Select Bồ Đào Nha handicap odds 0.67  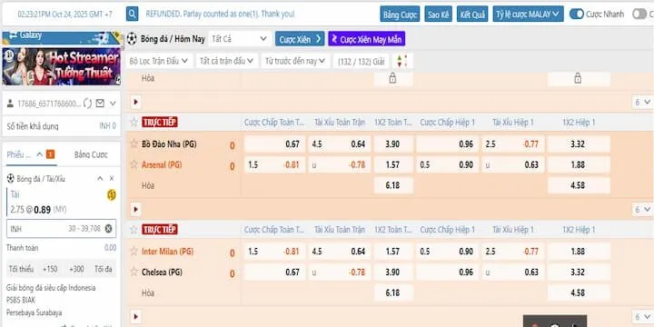click(274, 144)
